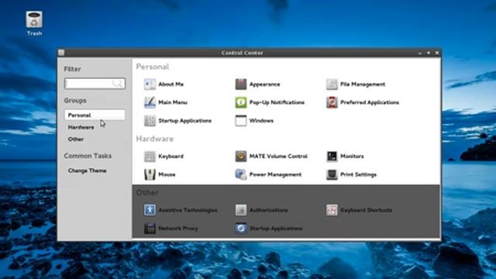Viewport: 496px width, 279px height.
Task: Maximize the Control Center window
Action: [429, 53]
